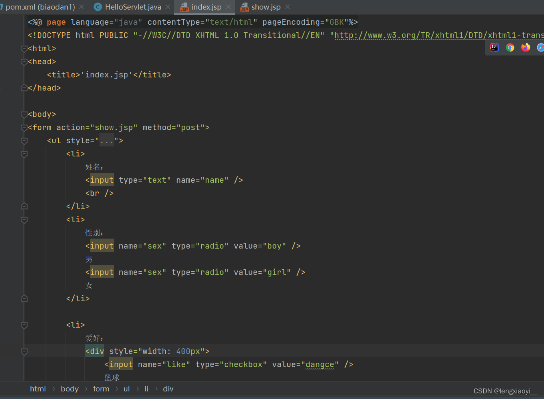This screenshot has width=544, height=399.
Task: Click the 姓名: label text
Action: point(94,167)
